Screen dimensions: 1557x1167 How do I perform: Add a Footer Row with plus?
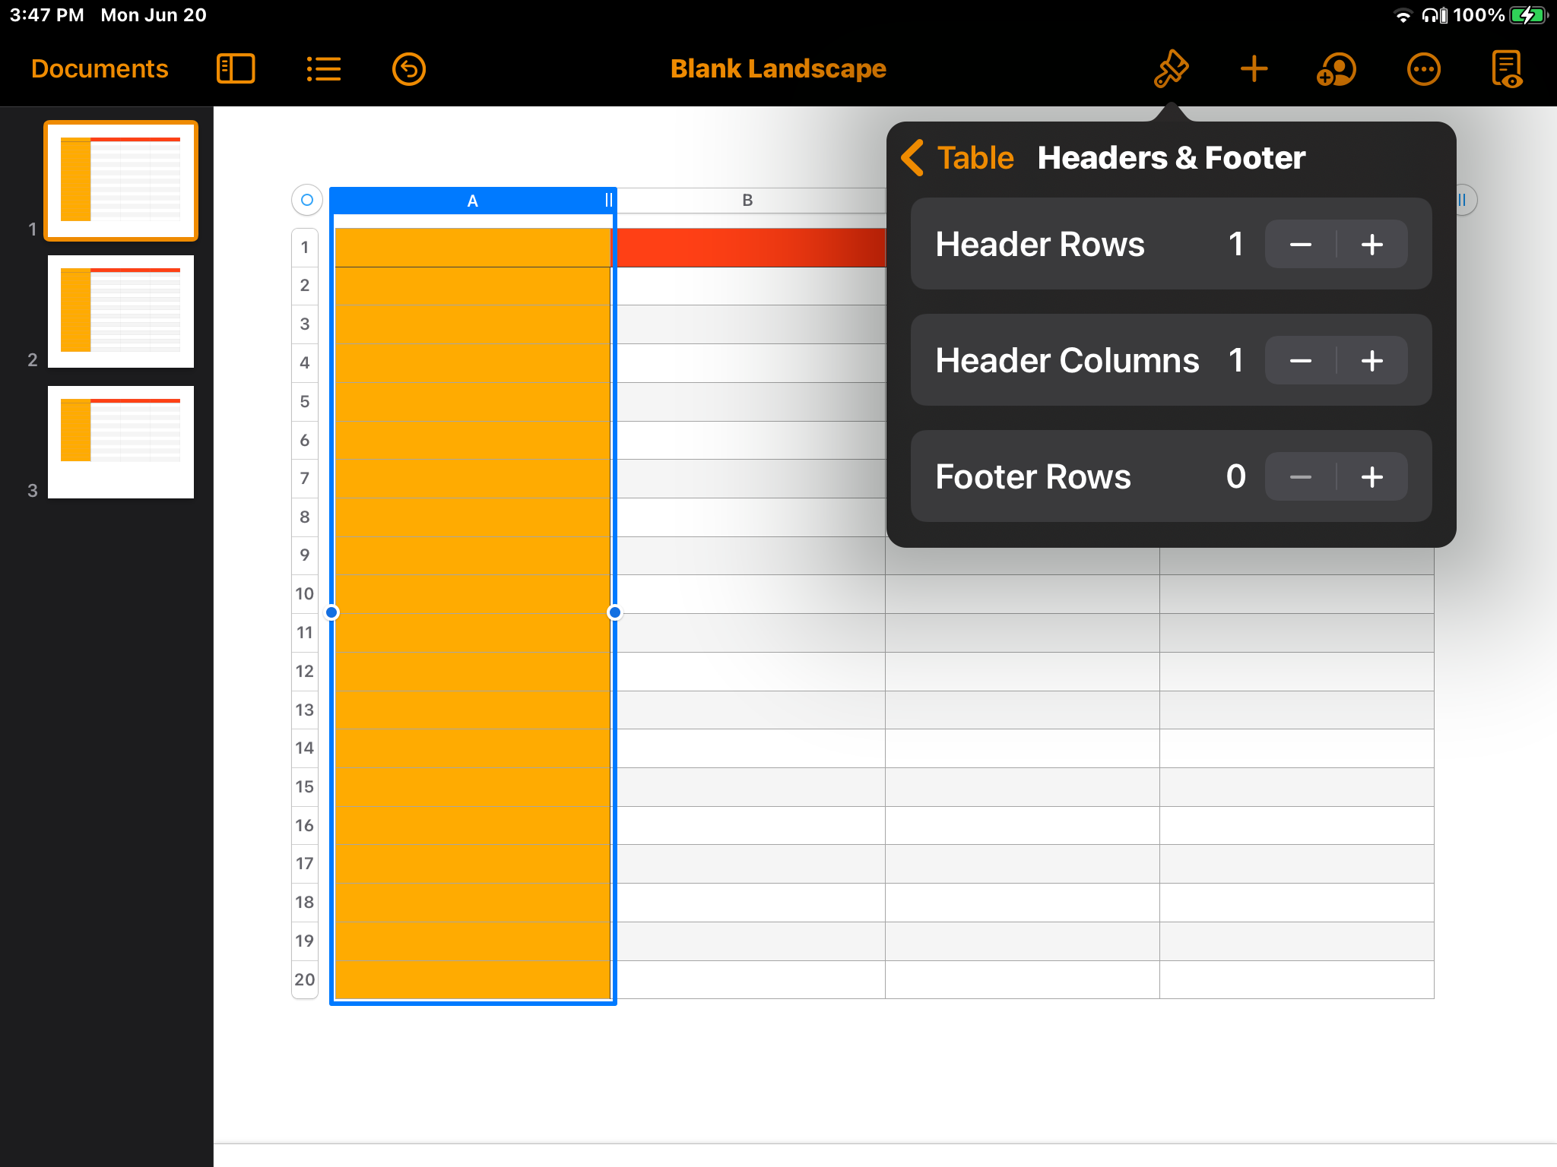click(x=1372, y=477)
